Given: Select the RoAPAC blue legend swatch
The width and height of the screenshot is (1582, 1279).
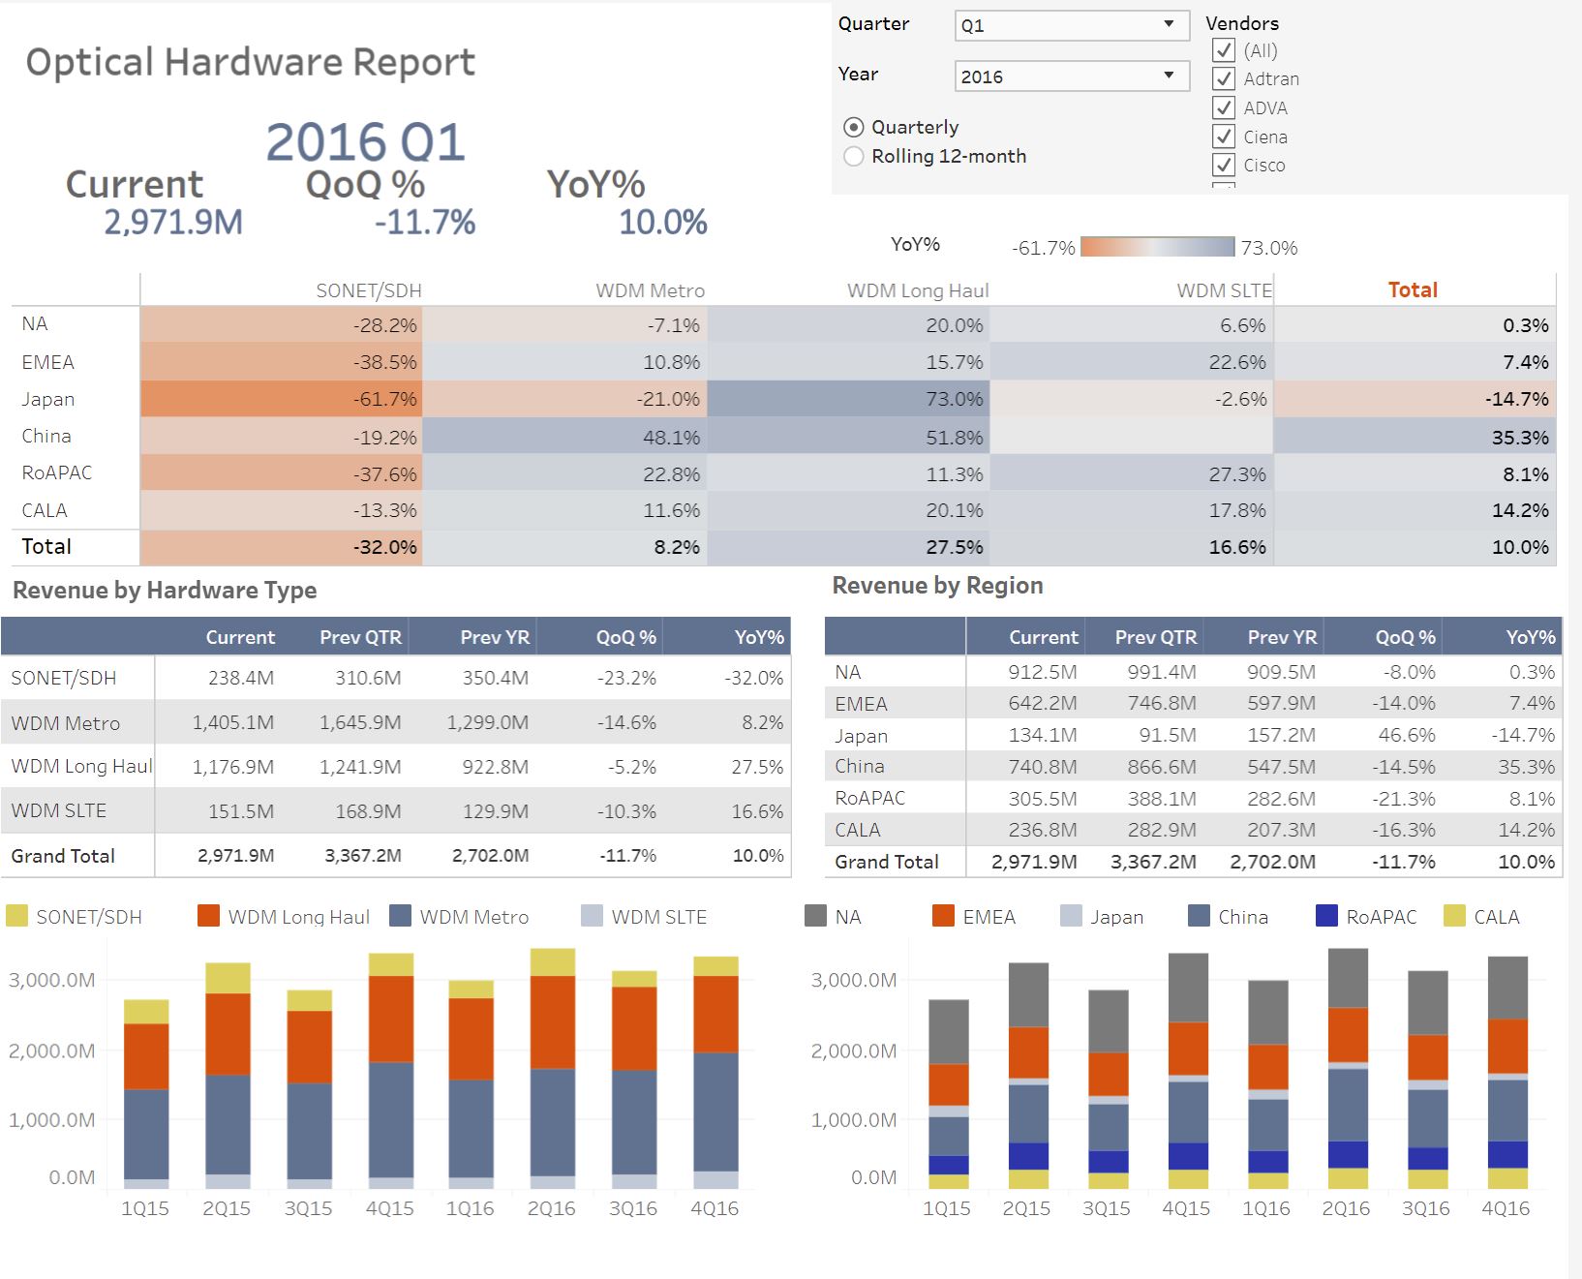Looking at the screenshot, I should [x=1326, y=916].
